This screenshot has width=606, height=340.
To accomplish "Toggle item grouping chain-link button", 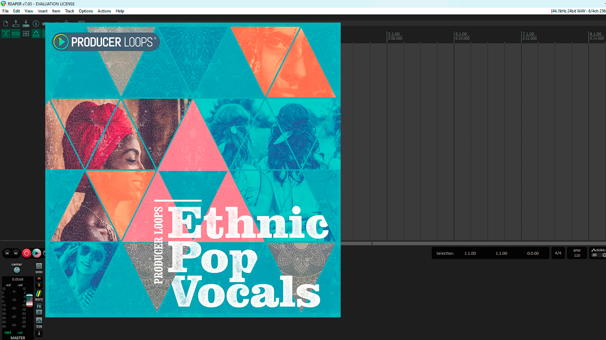I will [x=16, y=34].
